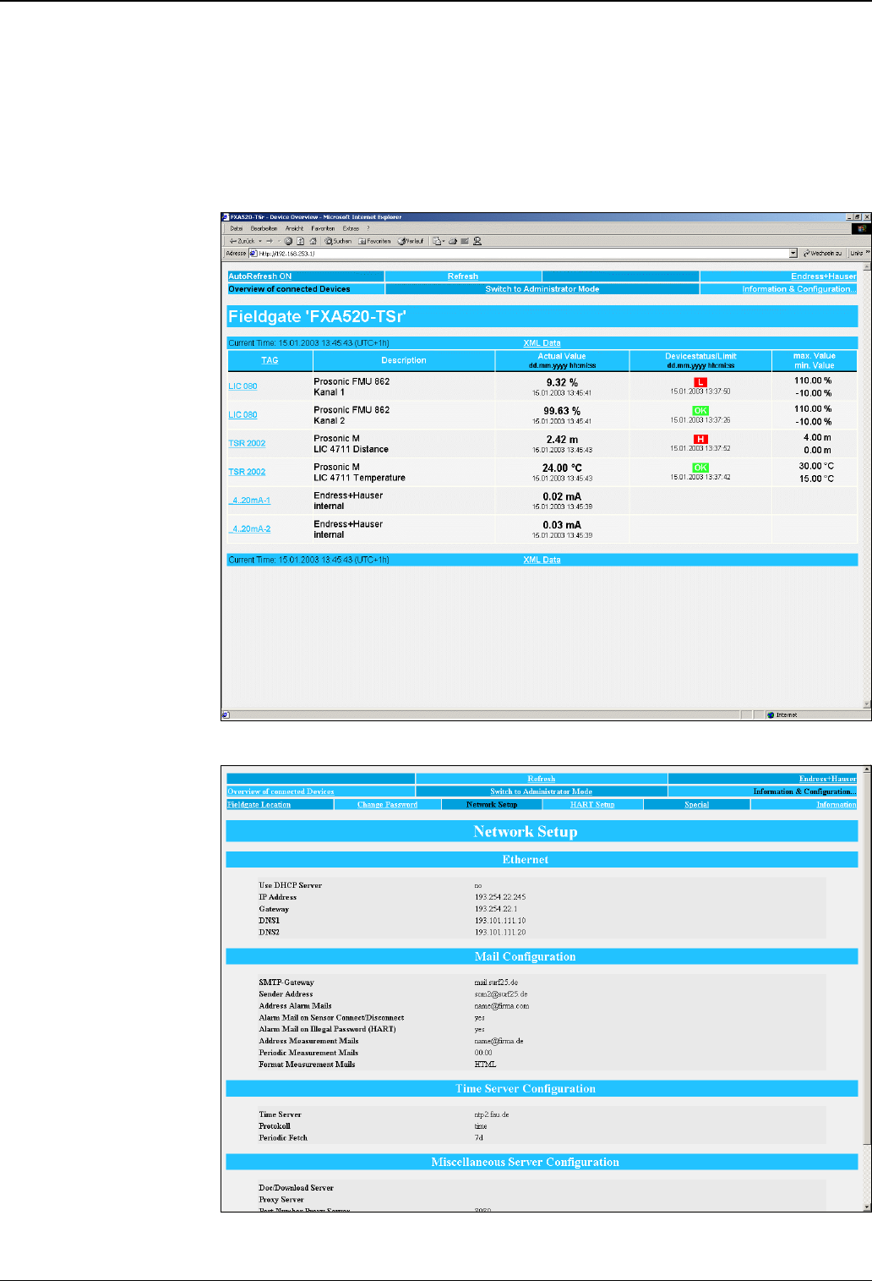The image size is (872, 1281).
Task: Open the Special tab
Action: tap(697, 804)
